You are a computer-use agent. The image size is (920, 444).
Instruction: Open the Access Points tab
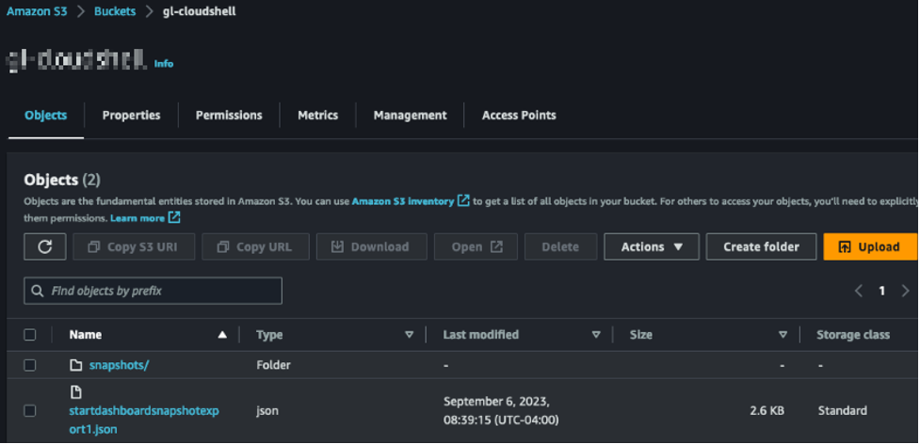point(519,116)
